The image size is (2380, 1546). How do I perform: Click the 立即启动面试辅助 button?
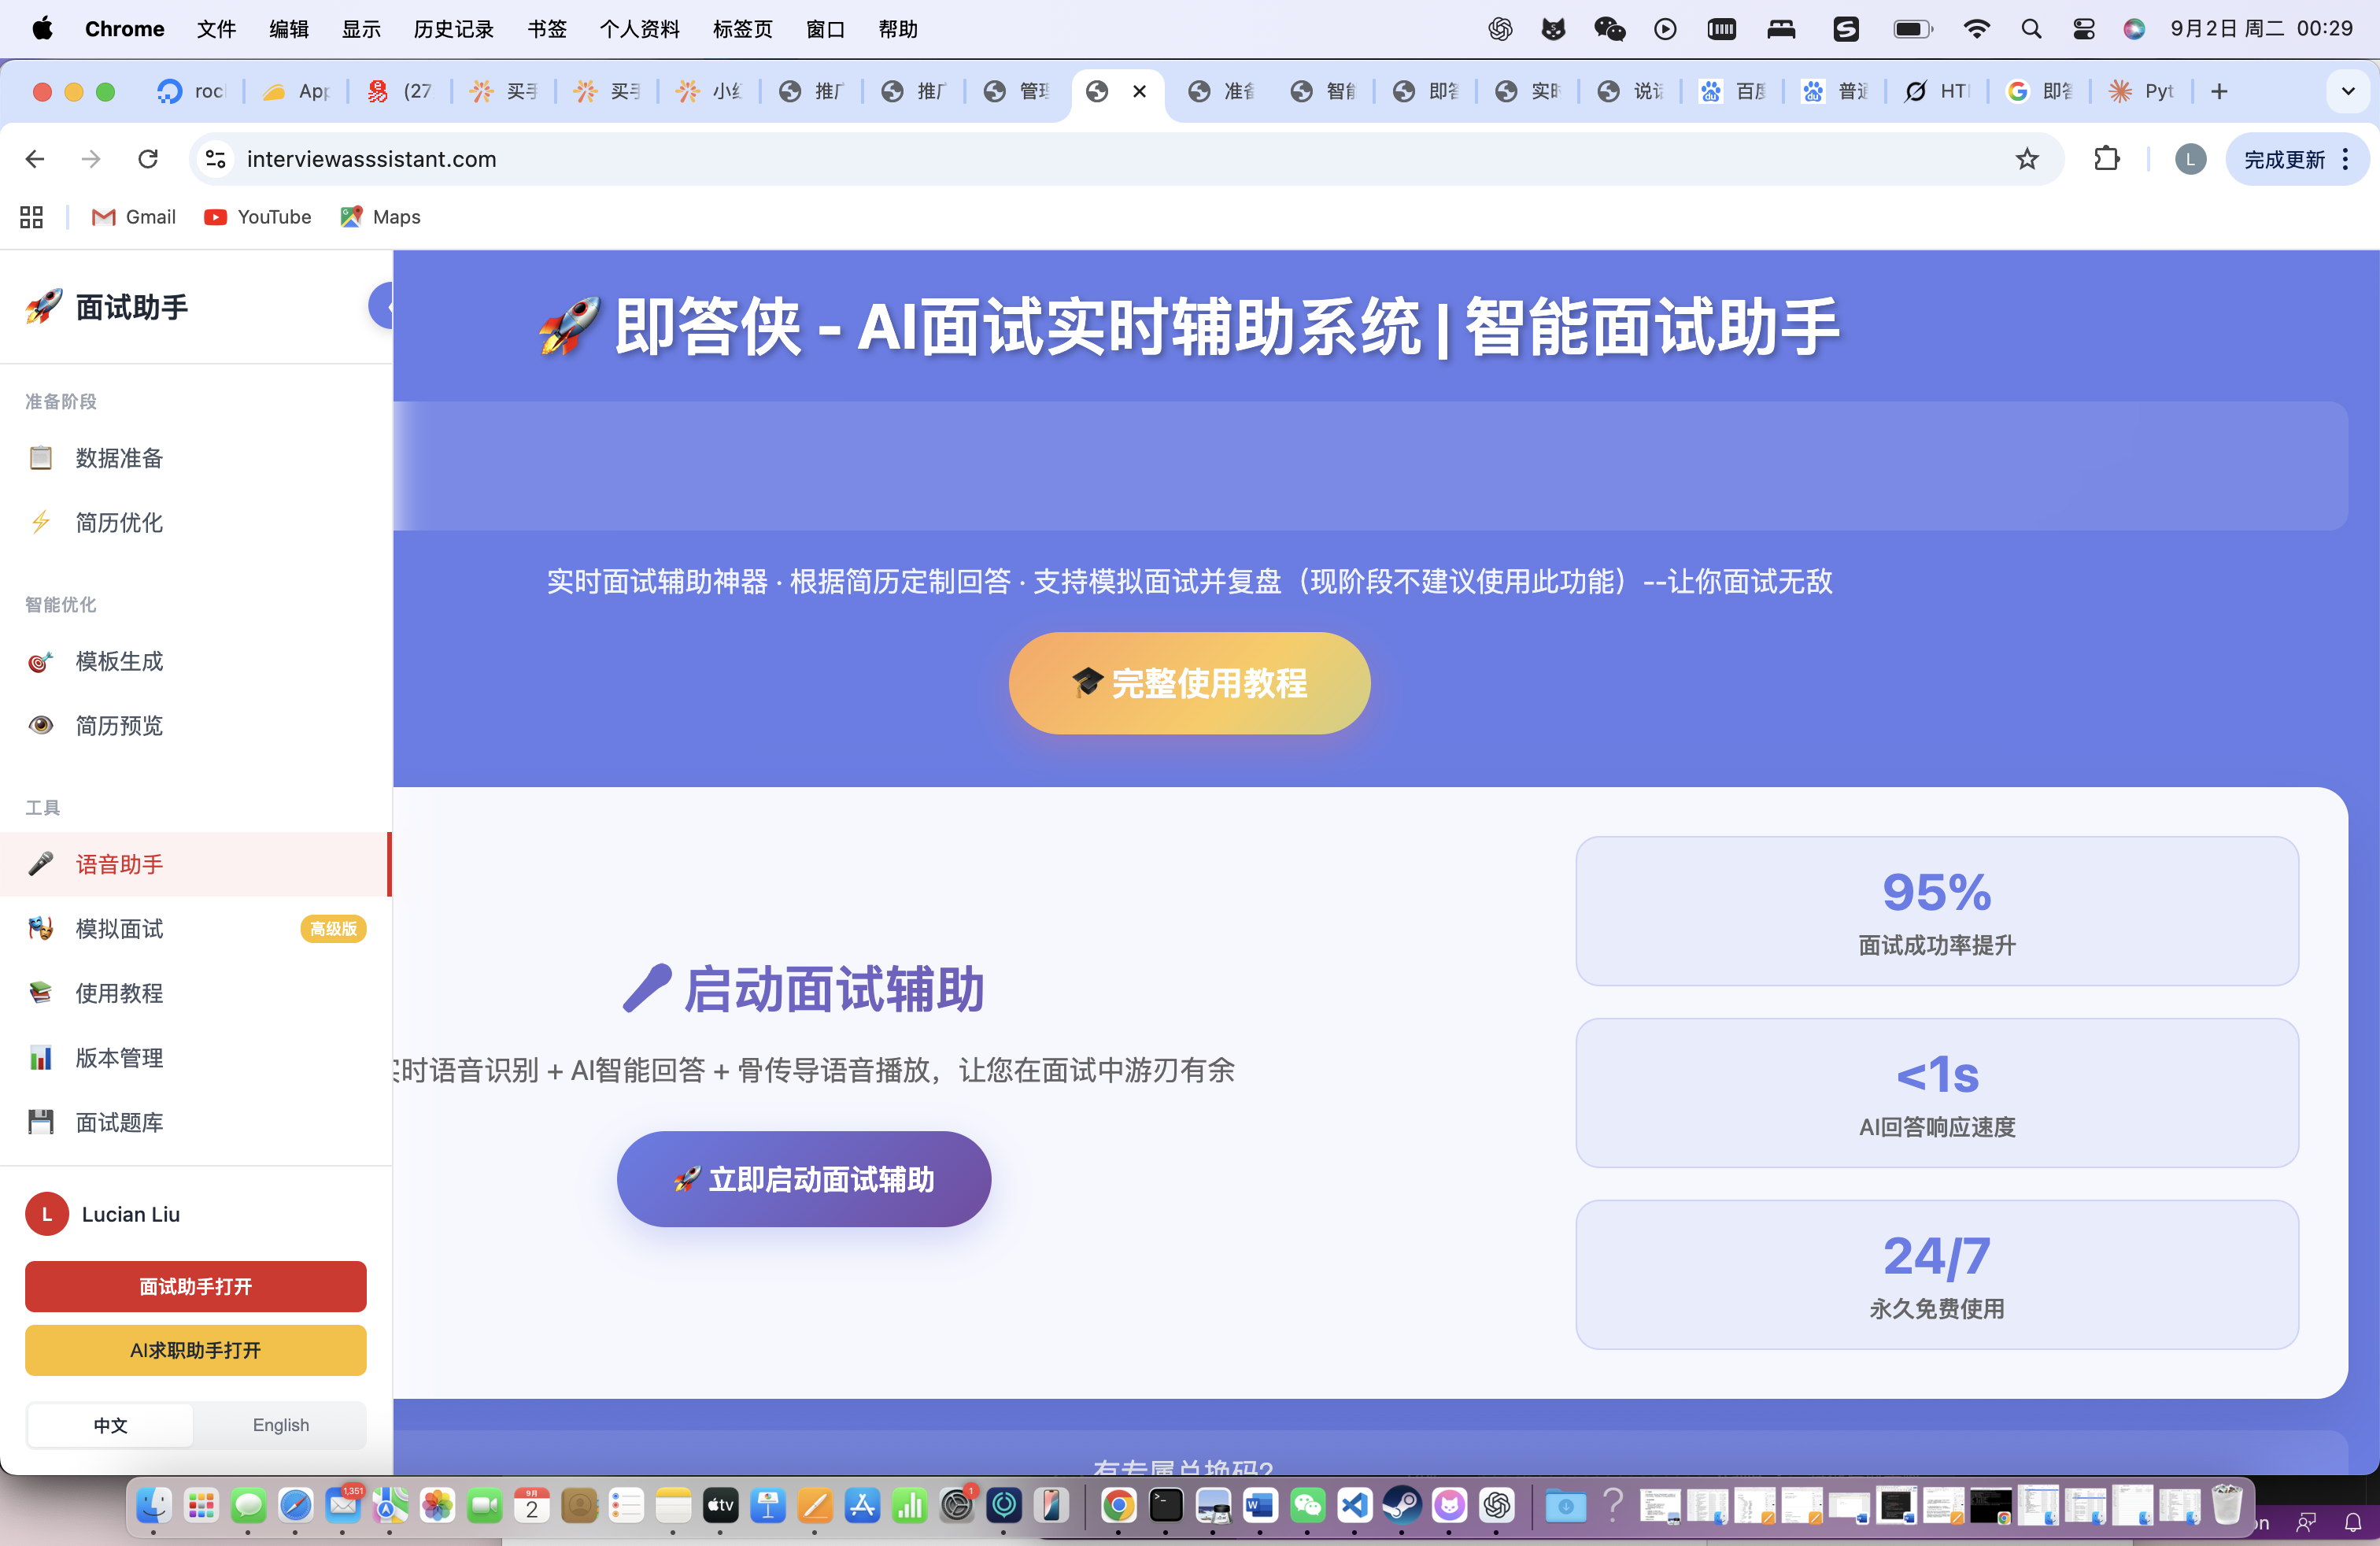[803, 1179]
